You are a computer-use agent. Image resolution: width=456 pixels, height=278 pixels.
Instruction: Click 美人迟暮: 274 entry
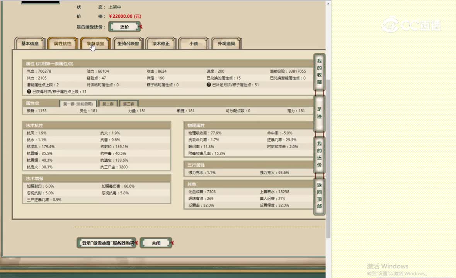click(272, 198)
